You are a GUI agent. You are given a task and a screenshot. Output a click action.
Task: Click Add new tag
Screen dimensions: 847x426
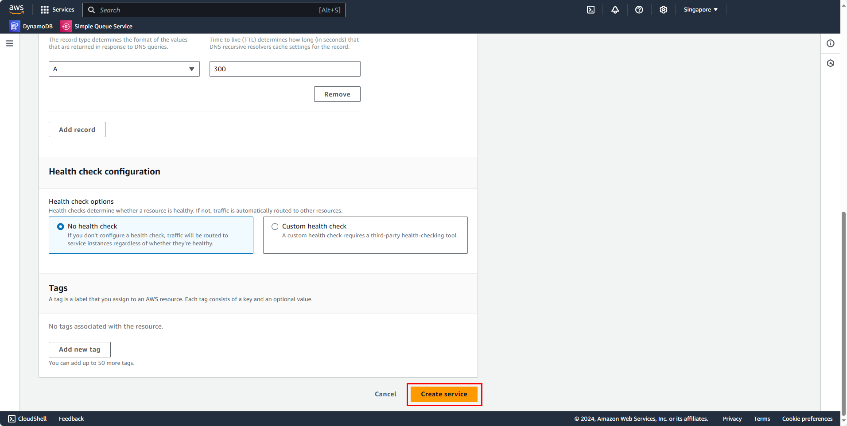pos(80,349)
